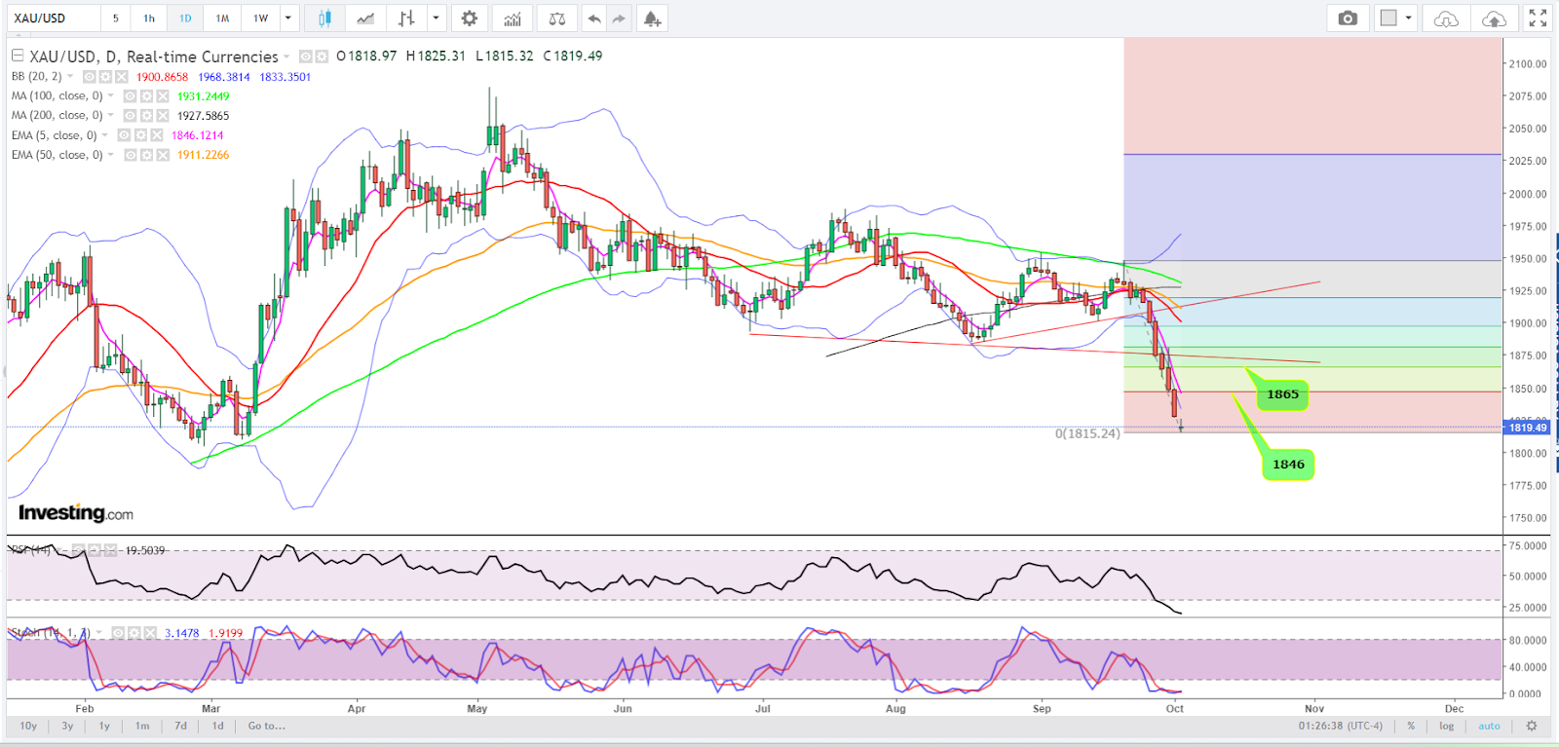The height and width of the screenshot is (747, 1559).
Task: Set time range to 3y
Action: [x=67, y=726]
